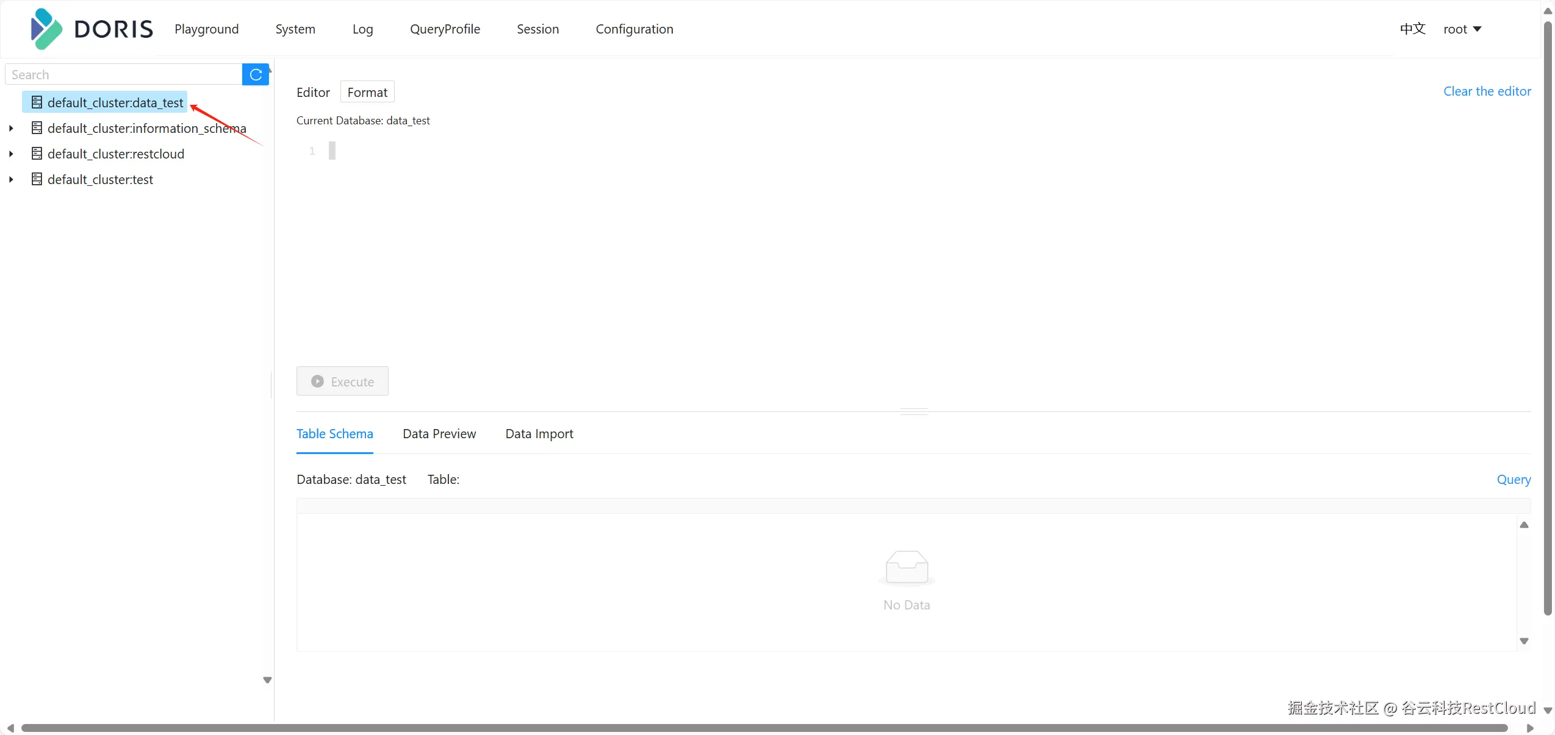Open the QueryProfile menu
This screenshot has width=1555, height=735.
pyautogui.click(x=445, y=29)
